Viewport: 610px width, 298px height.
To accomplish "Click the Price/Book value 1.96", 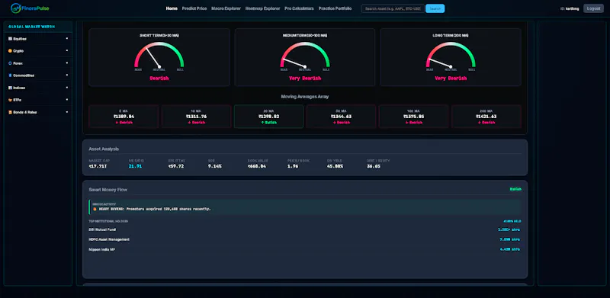I will [293, 166].
